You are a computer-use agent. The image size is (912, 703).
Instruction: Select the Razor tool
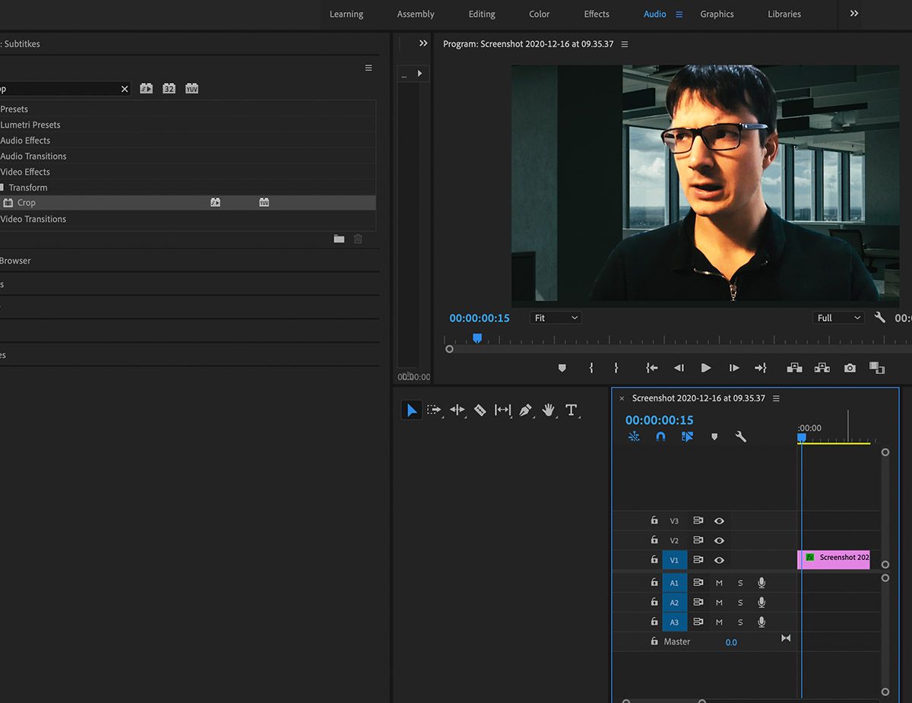[480, 410]
